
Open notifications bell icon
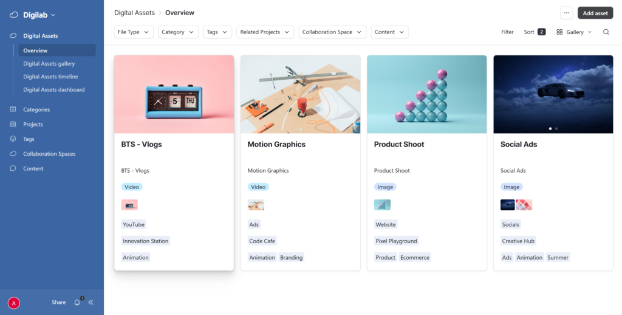point(77,302)
